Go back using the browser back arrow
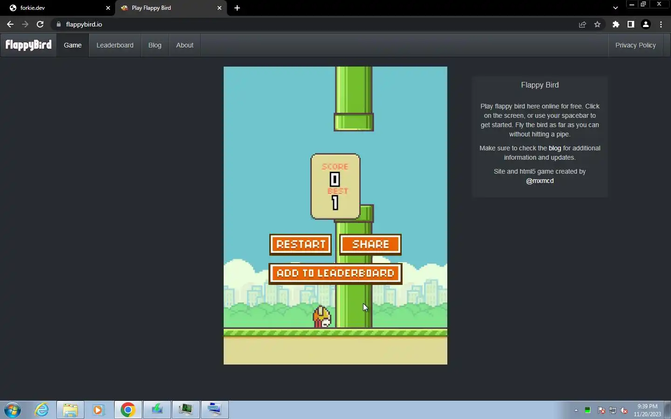671x419 pixels. 10,24
